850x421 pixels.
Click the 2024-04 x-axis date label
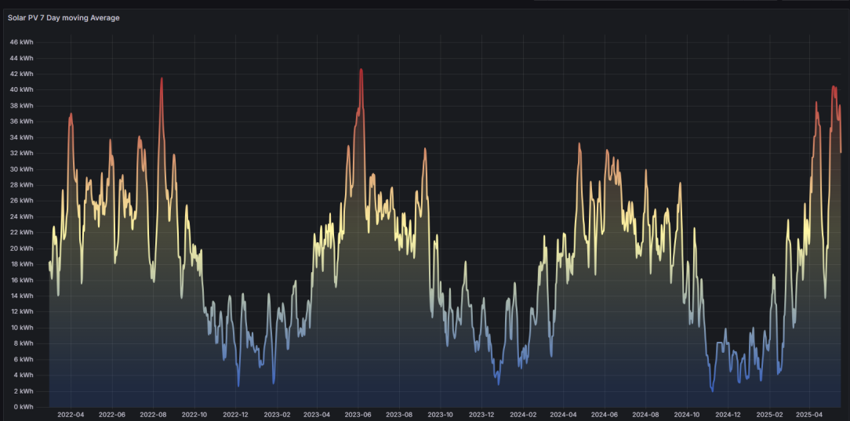564,415
